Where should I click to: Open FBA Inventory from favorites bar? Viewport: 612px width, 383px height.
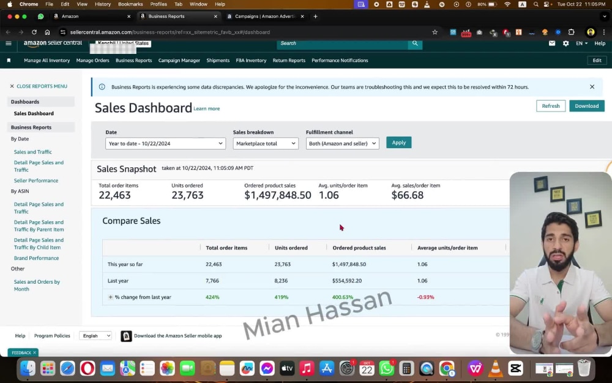251,61
